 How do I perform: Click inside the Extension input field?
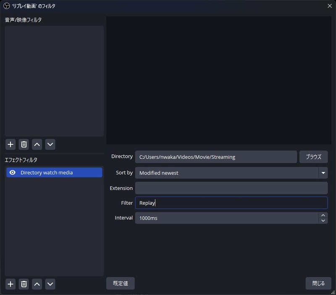(x=231, y=188)
